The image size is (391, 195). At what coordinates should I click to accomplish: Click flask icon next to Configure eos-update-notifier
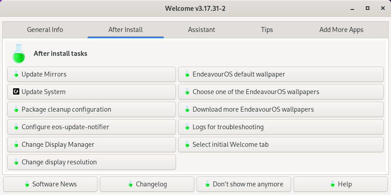pyautogui.click(x=16, y=127)
